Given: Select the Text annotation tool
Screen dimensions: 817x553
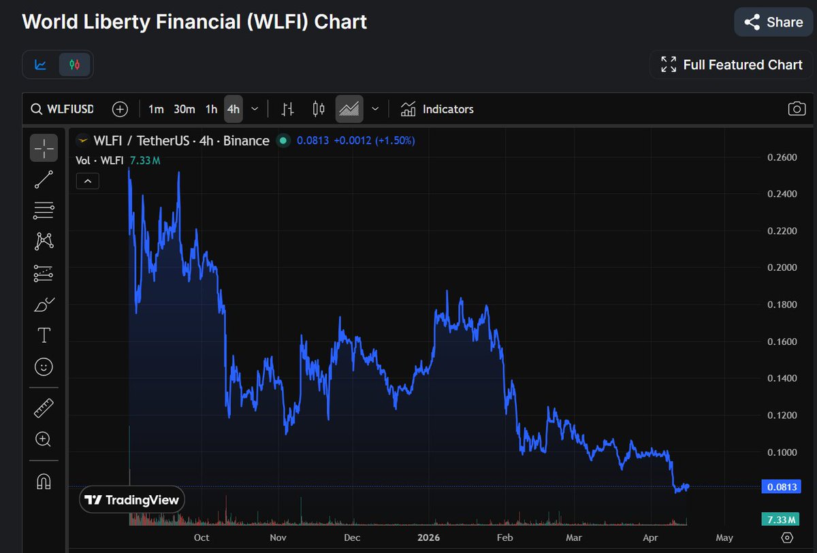Looking at the screenshot, I should click(x=44, y=335).
